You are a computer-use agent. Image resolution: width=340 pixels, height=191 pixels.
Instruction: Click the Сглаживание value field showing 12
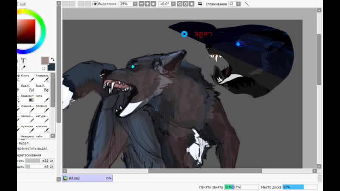232,4
